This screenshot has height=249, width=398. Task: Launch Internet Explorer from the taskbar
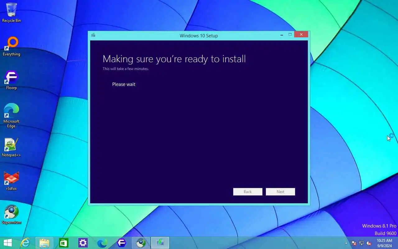pyautogui.click(x=25, y=243)
